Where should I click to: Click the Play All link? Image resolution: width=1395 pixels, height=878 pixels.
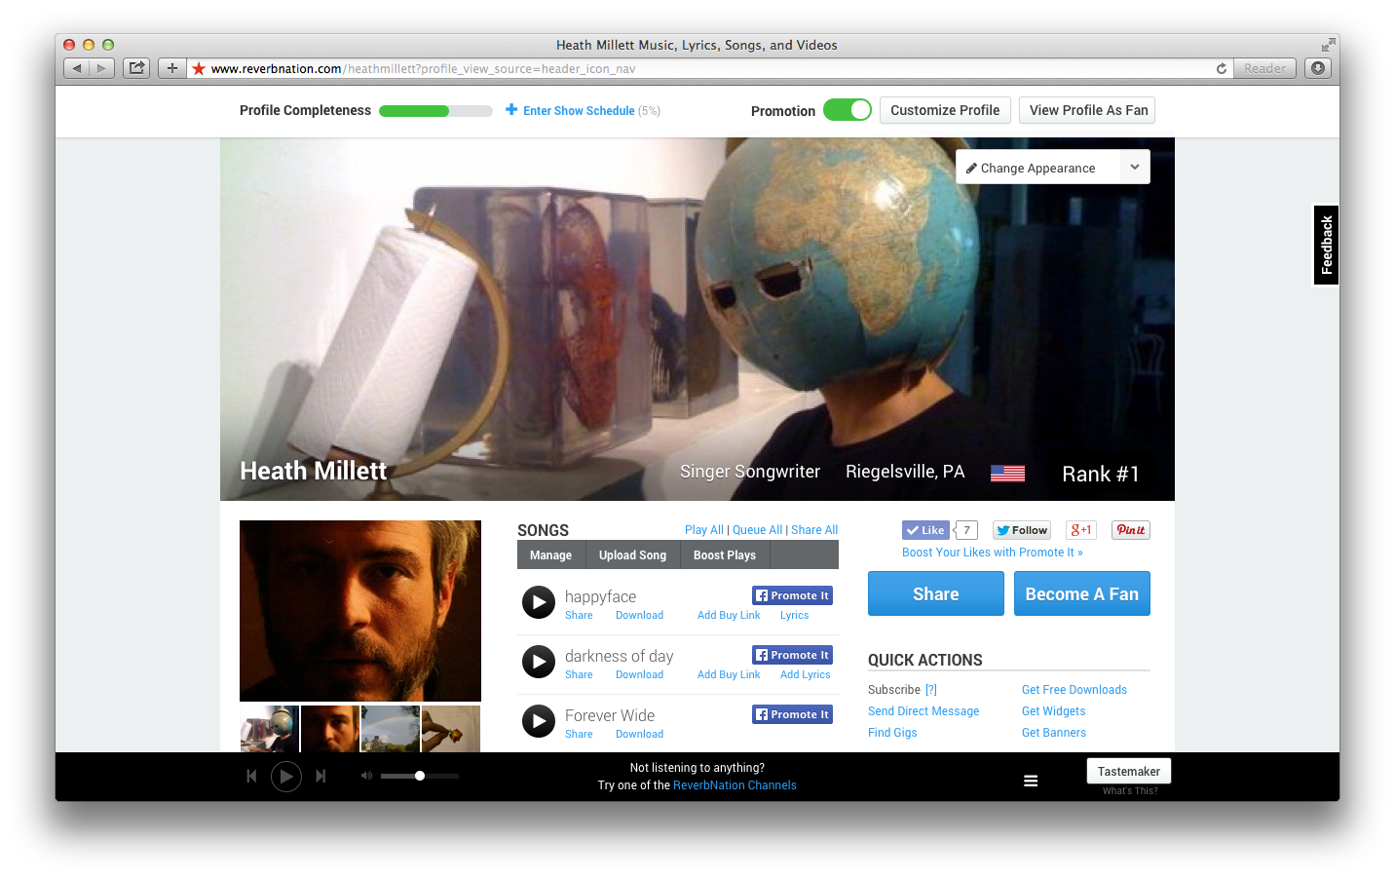pos(704,530)
